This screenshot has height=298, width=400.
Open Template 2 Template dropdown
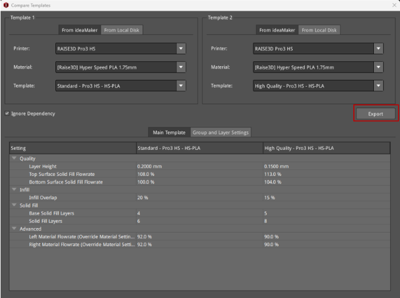(x=319, y=86)
